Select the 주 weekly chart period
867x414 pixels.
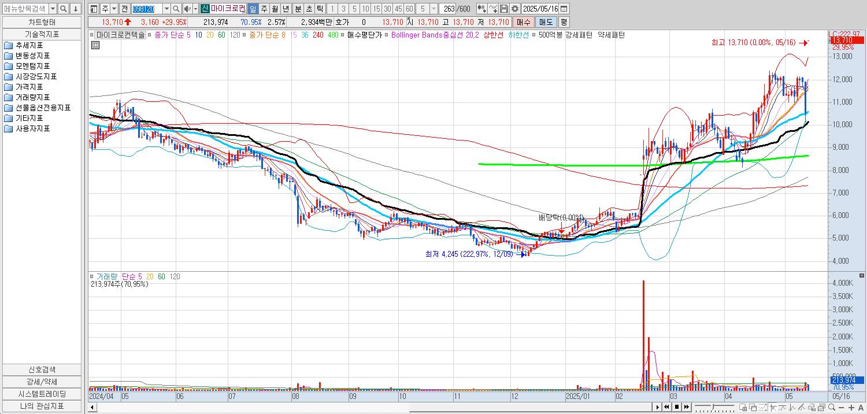click(x=264, y=9)
